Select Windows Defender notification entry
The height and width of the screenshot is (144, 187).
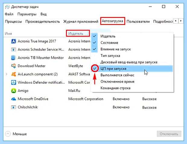(x=41, y=82)
